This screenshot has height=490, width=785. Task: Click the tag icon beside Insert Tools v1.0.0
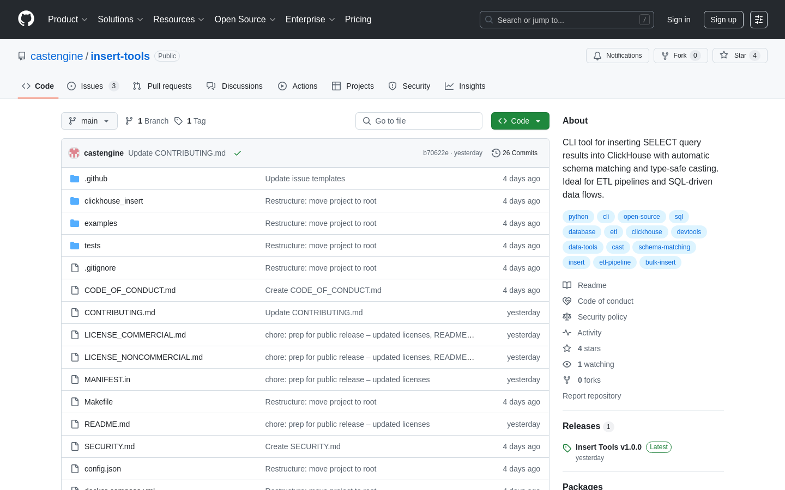[x=567, y=448]
